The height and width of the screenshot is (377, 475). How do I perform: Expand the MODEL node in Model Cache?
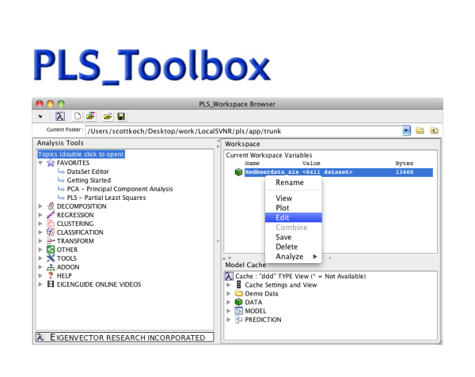click(x=229, y=311)
